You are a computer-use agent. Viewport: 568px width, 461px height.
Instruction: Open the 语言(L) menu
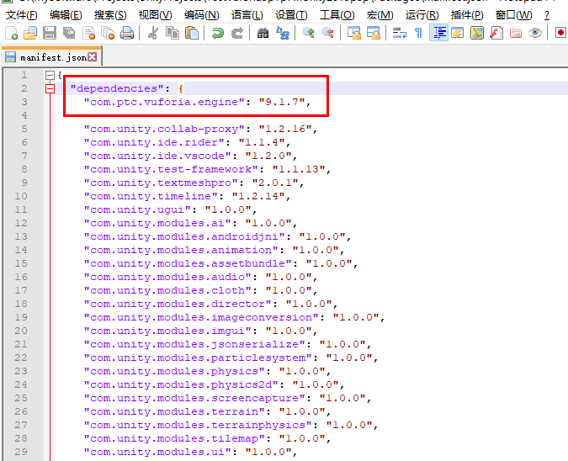pyautogui.click(x=247, y=15)
